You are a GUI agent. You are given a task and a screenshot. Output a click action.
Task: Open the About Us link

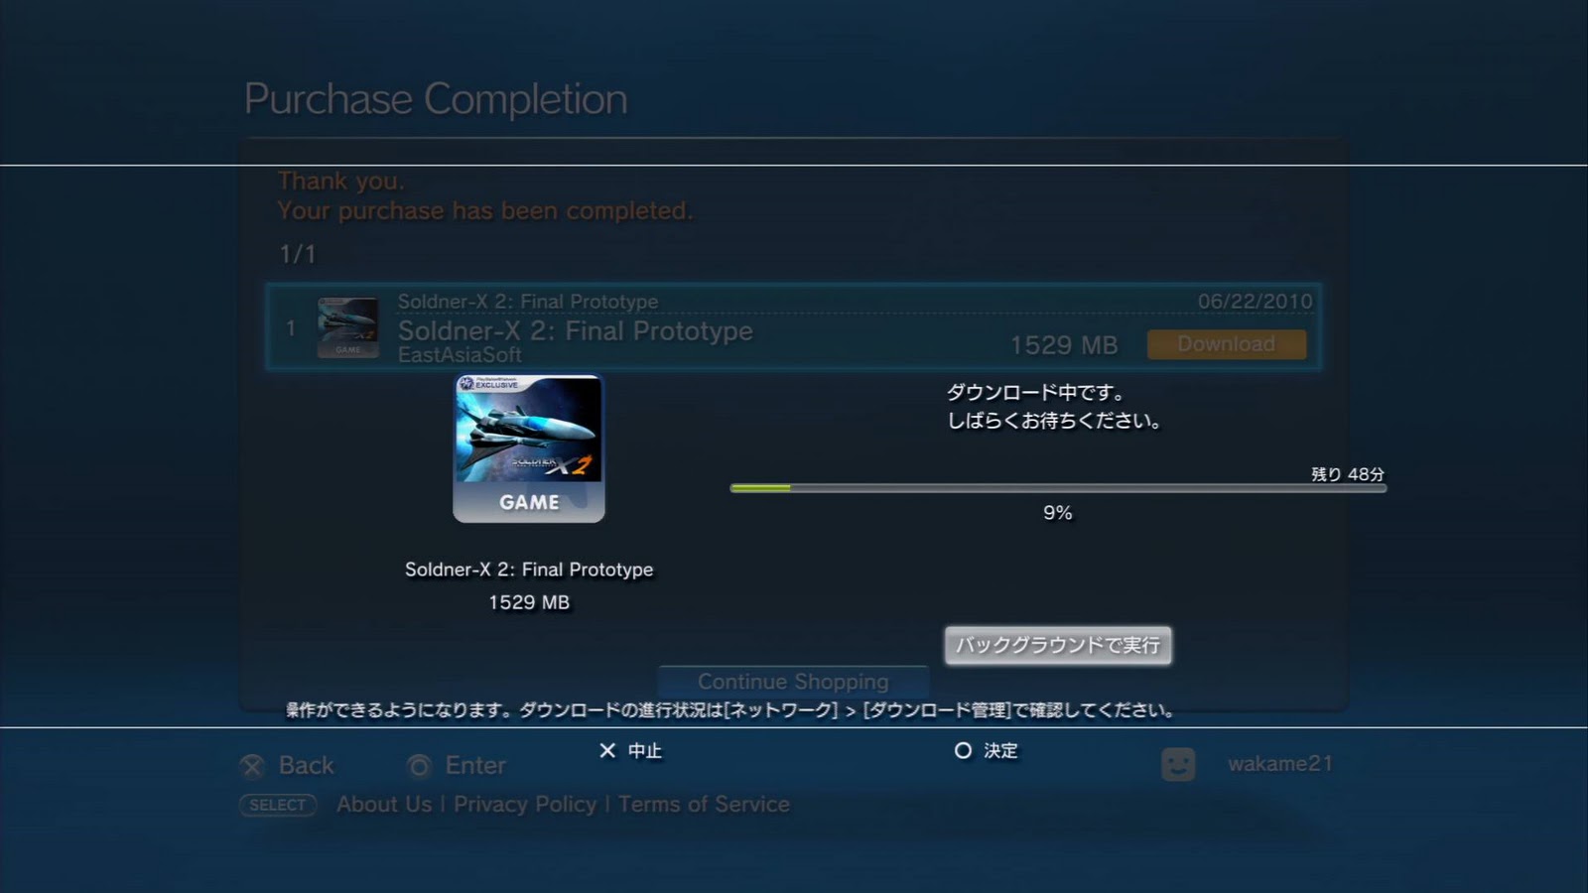[x=384, y=805]
